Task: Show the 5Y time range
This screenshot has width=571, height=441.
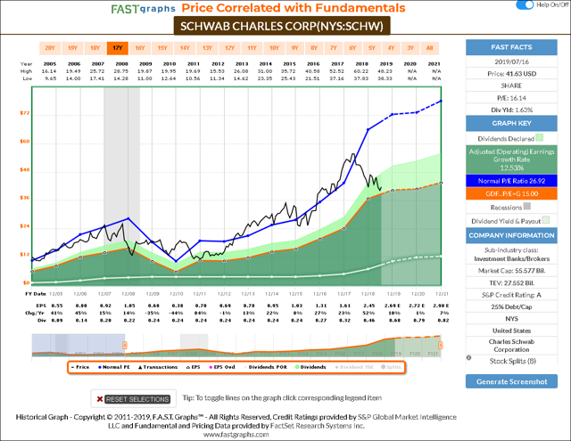Action: point(372,48)
